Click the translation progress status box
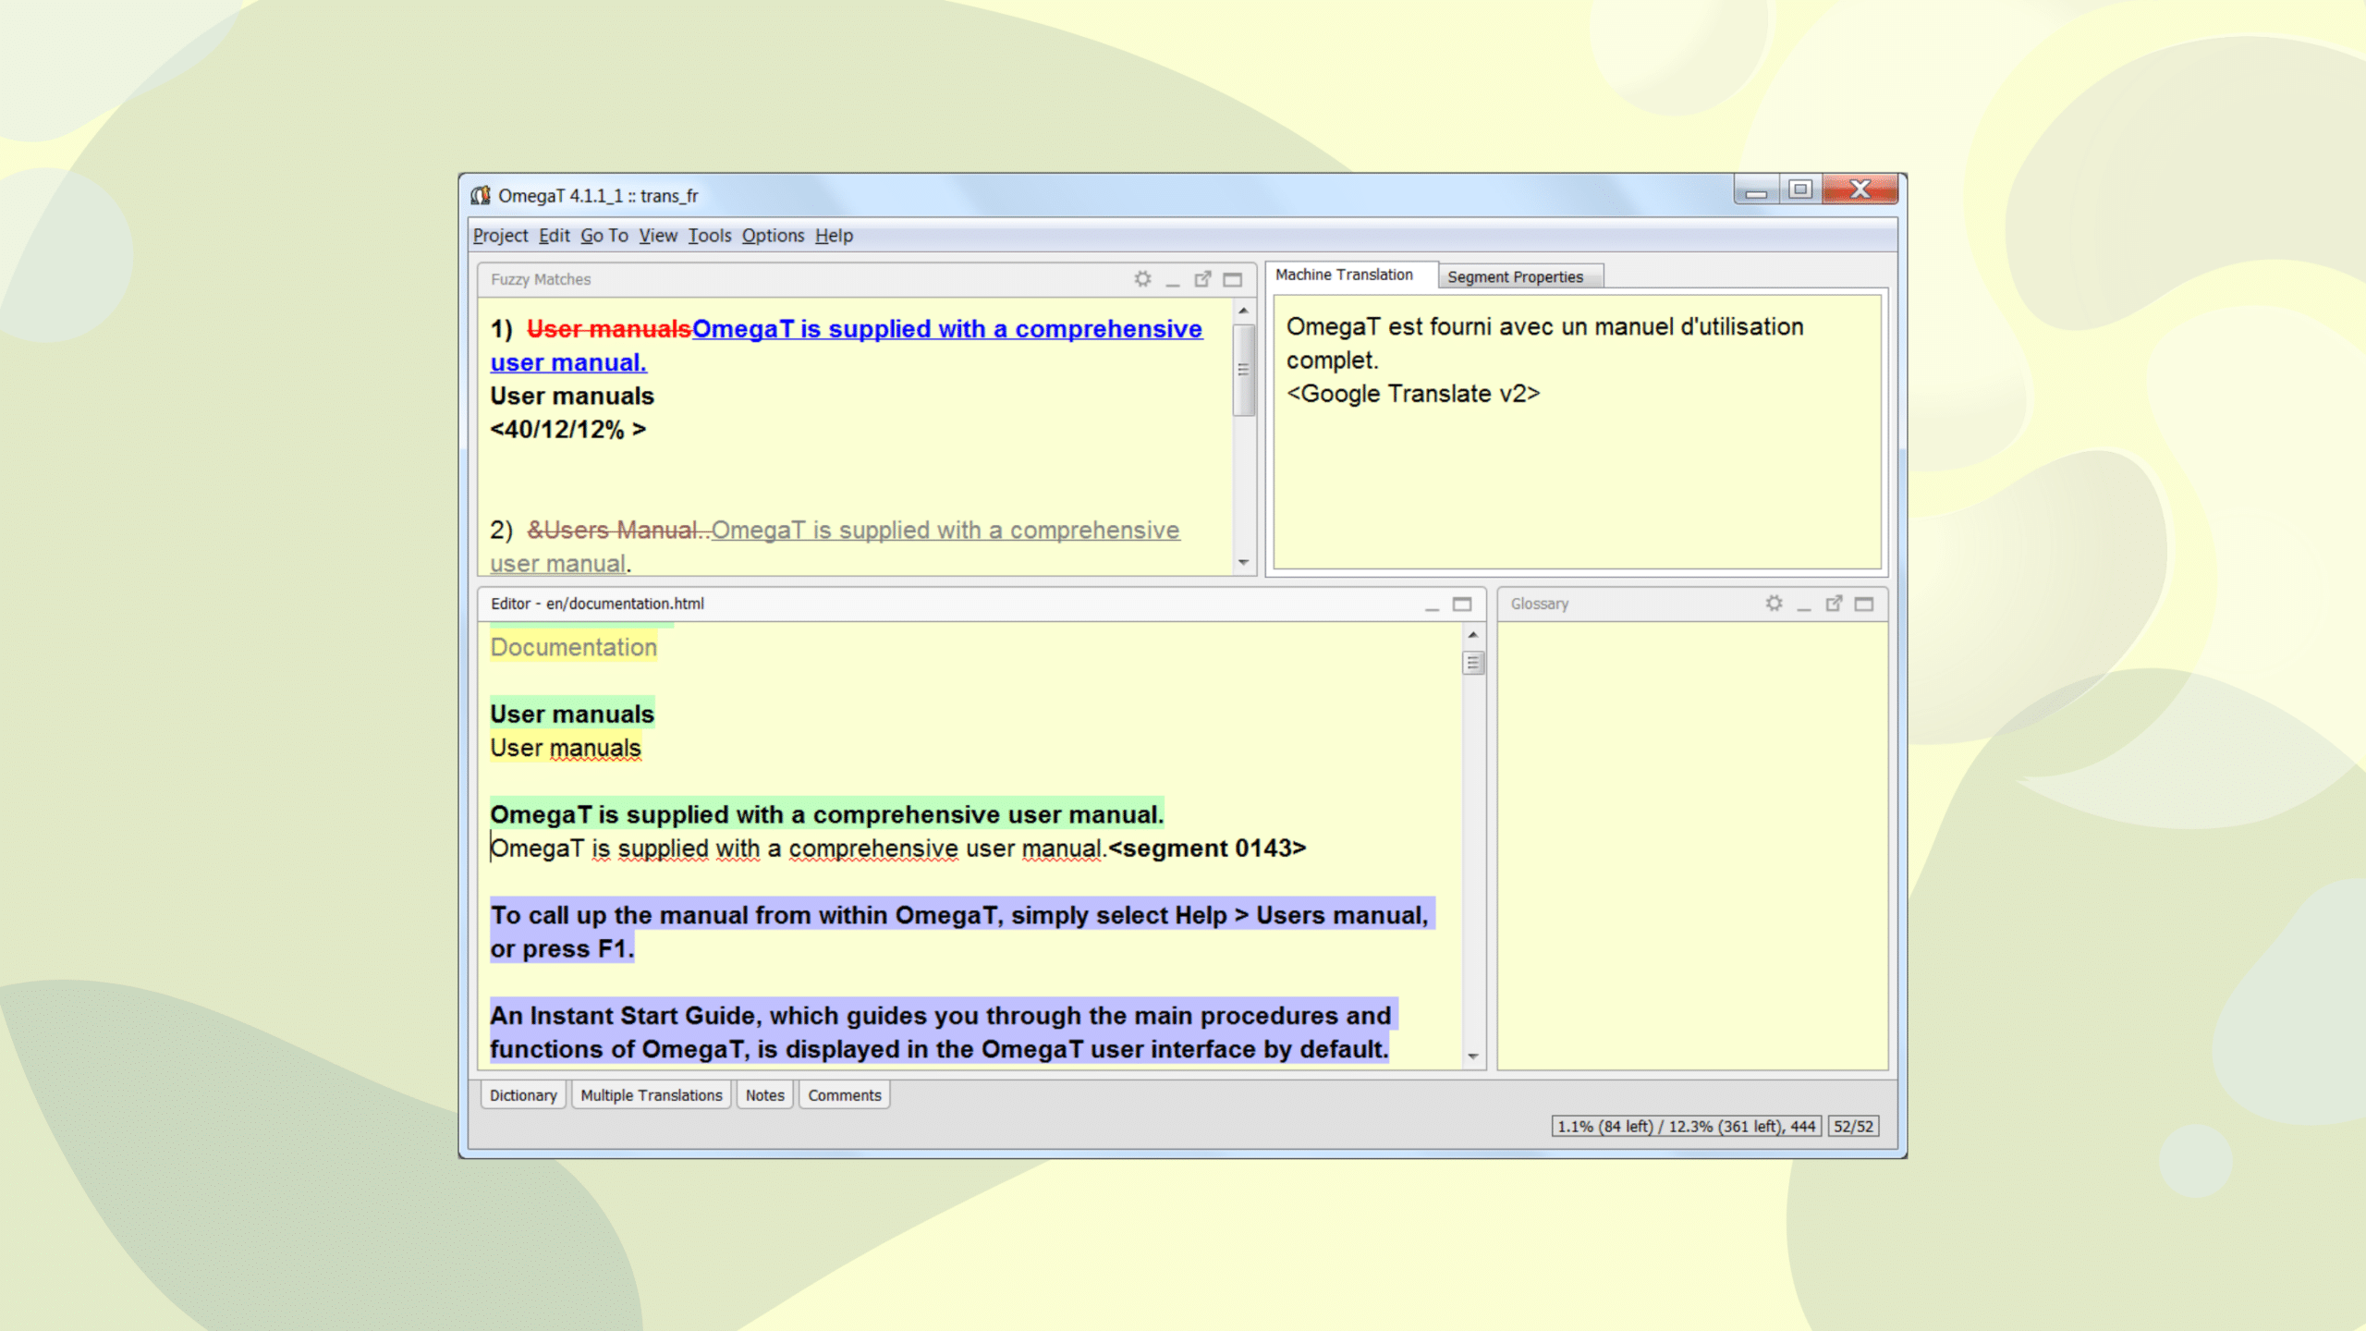 1687,1127
